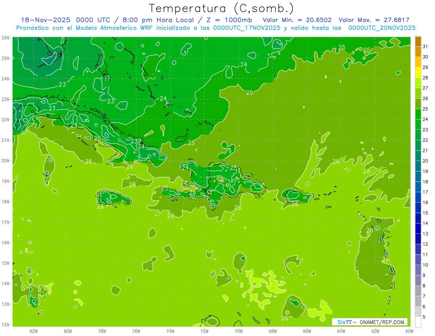Click the 76W longitude axis label
This screenshot has height=336, width=435.
coord(136,331)
